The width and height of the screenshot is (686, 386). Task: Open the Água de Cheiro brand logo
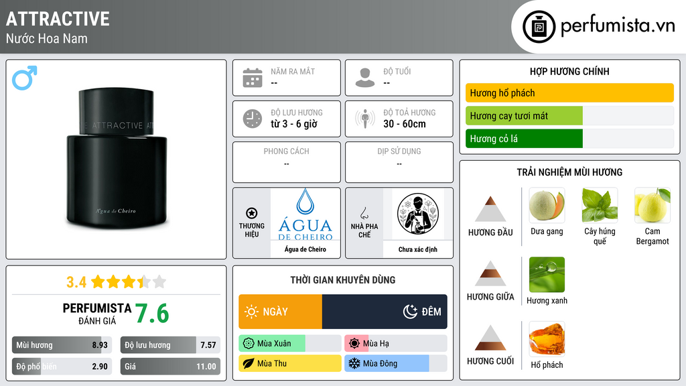coord(305,215)
